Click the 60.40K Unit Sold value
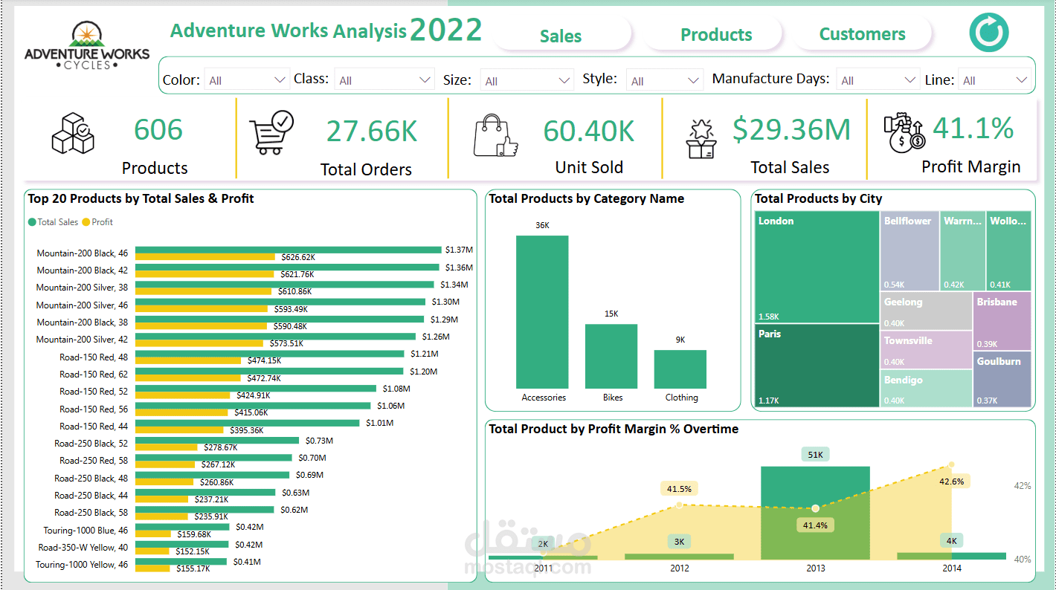The width and height of the screenshot is (1056, 590). [x=589, y=131]
